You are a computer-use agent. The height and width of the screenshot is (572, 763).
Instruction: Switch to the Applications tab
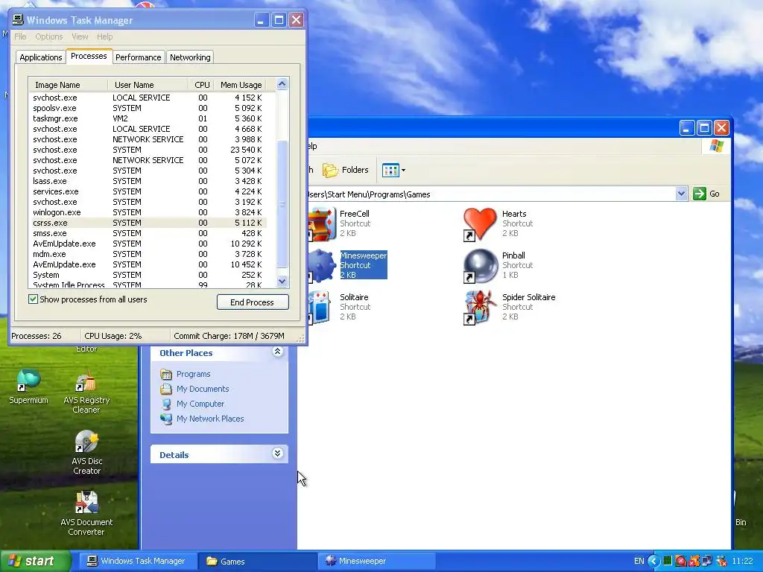tap(41, 57)
